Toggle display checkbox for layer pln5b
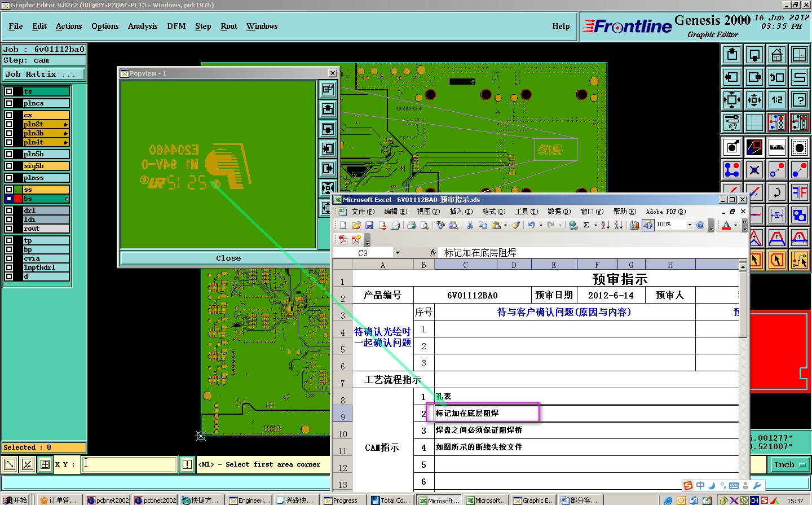The height and width of the screenshot is (505, 812). [x=9, y=154]
